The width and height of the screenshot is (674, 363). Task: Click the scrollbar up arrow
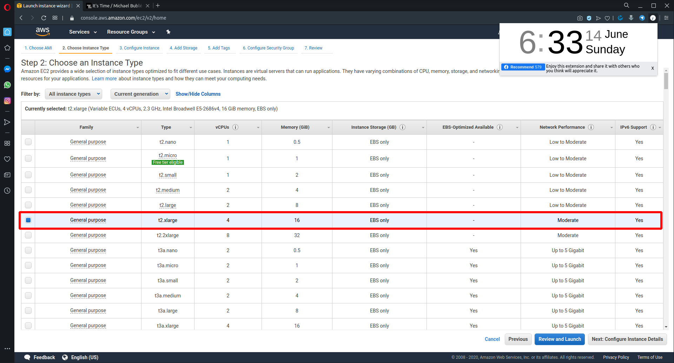[x=666, y=70]
